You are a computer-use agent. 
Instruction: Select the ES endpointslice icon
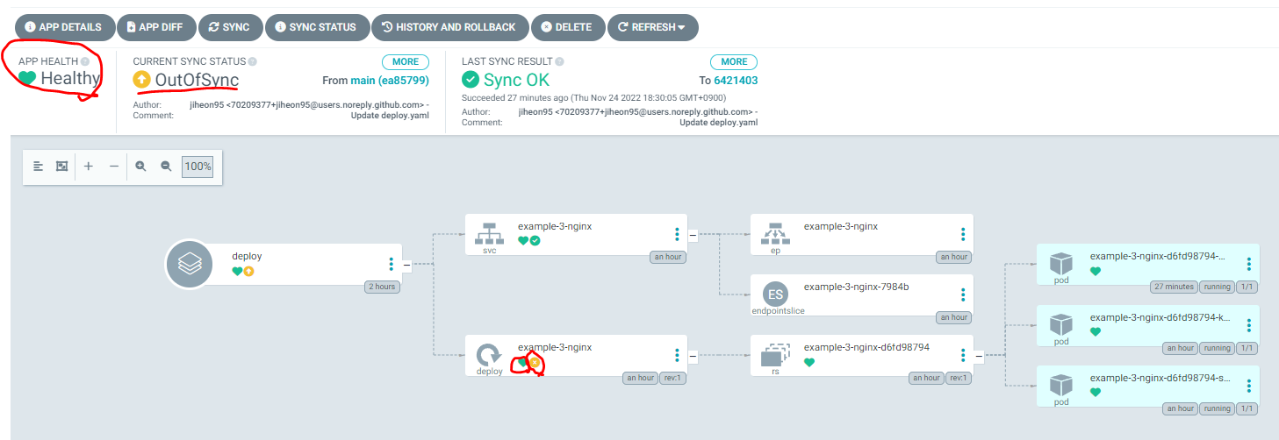775,294
